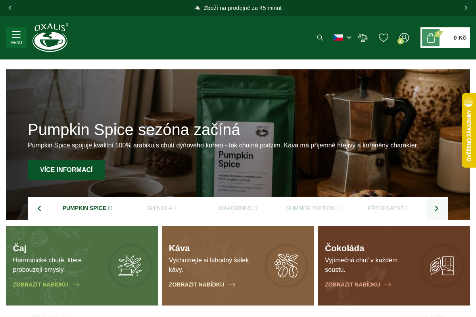Click the Čokoláda category heading
The width and height of the screenshot is (476, 317).
tap(345, 248)
